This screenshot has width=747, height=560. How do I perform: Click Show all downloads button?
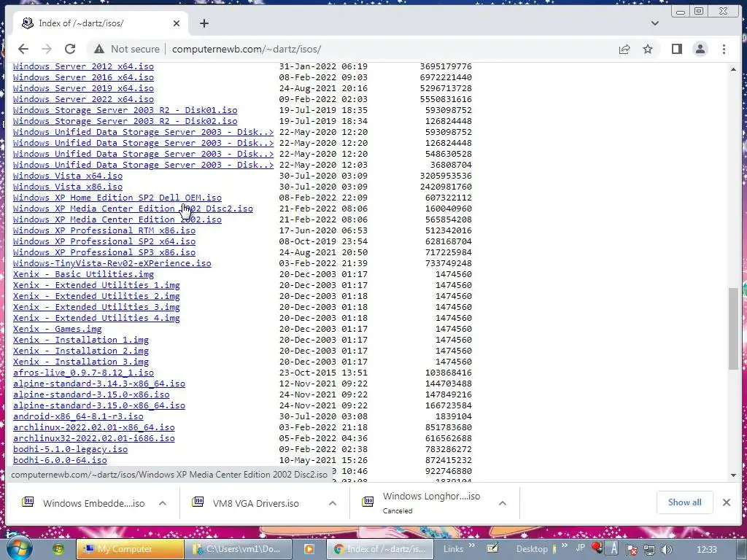tap(684, 502)
